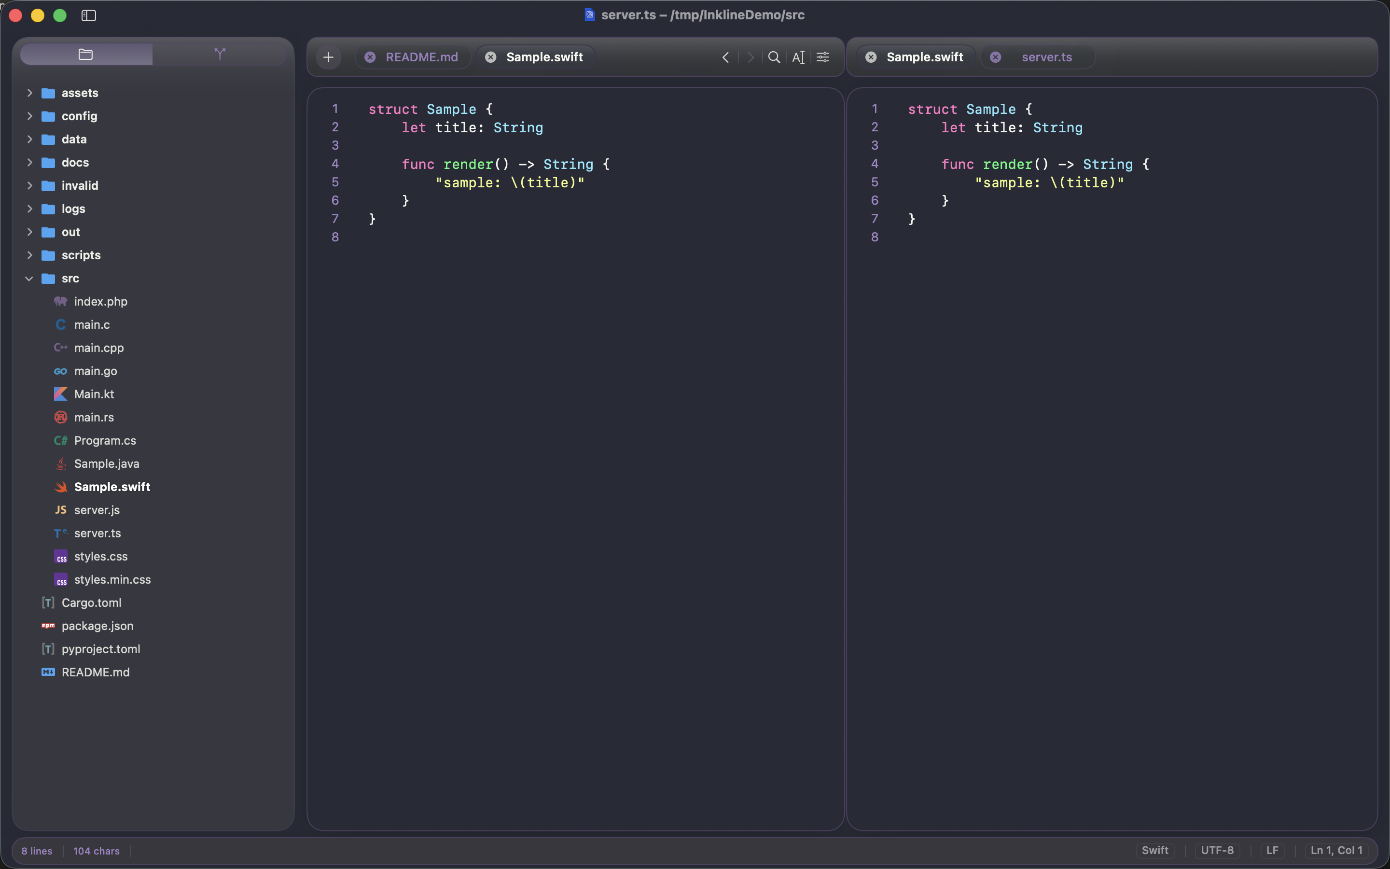Click the document icon in title bar
The height and width of the screenshot is (869, 1390).
click(x=589, y=15)
